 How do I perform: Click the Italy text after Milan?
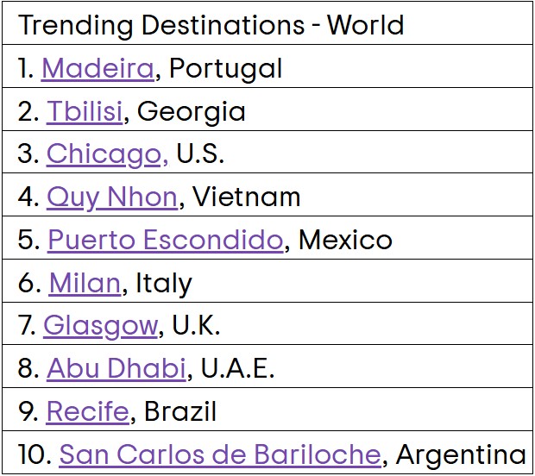[x=164, y=282]
